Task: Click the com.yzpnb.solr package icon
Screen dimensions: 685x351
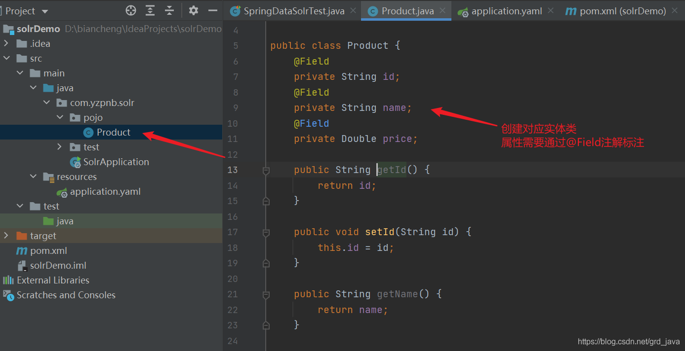Action: point(62,103)
